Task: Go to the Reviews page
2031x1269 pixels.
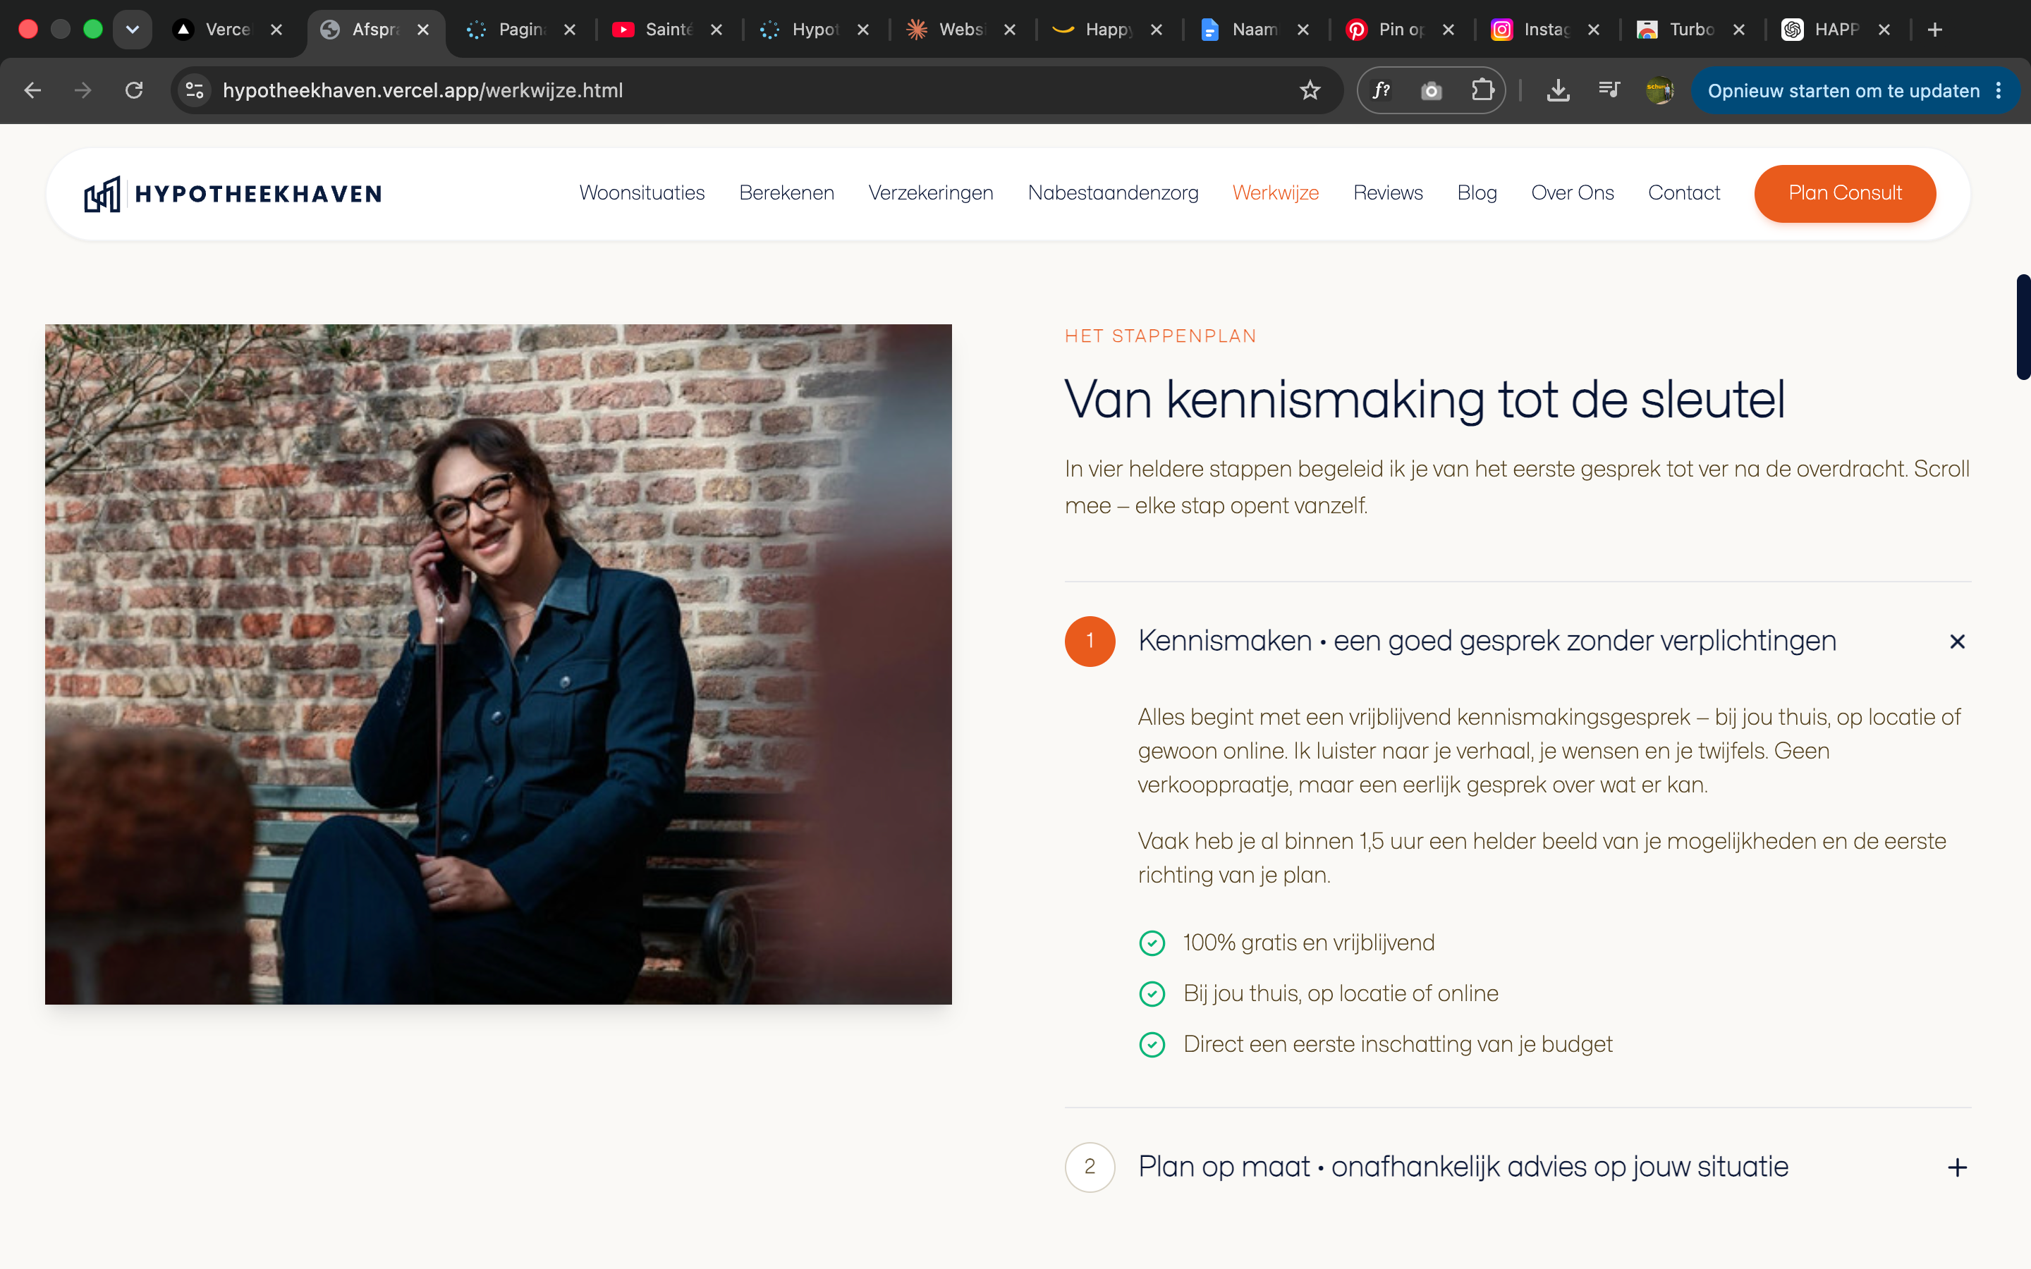Action: coord(1388,193)
